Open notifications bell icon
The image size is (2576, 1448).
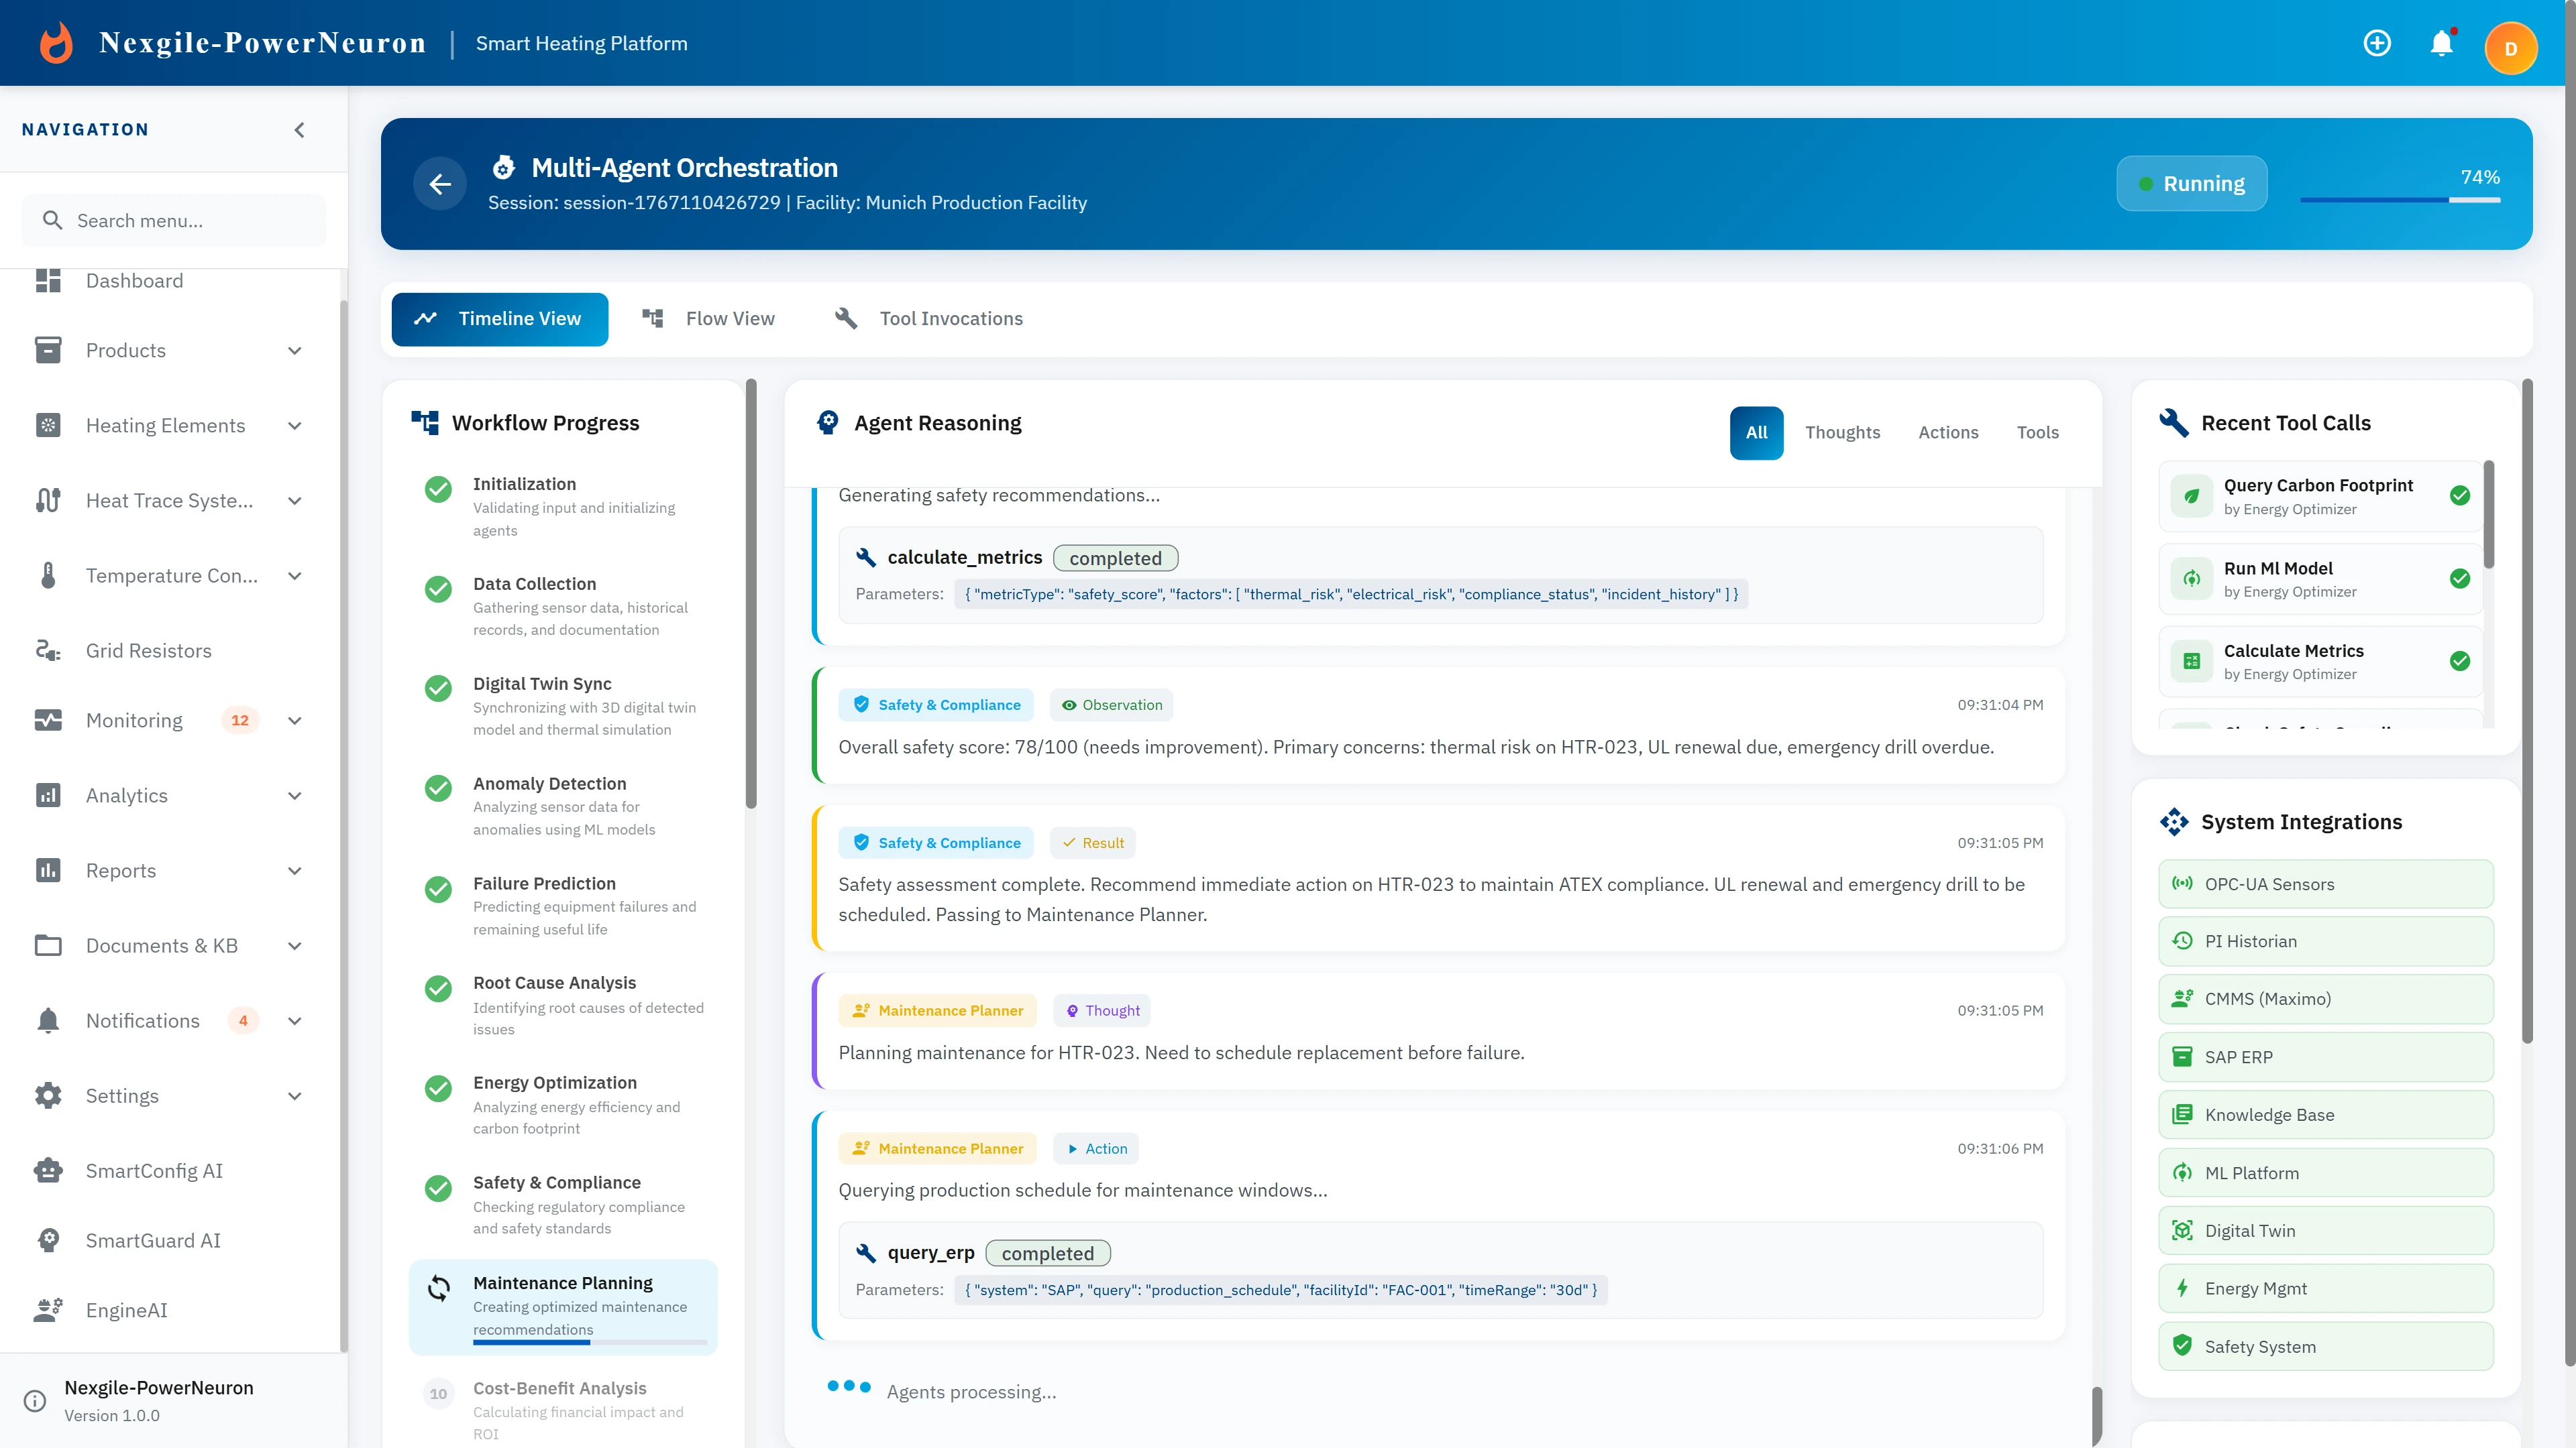2442,43
